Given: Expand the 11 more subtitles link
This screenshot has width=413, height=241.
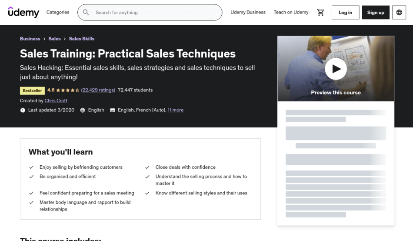Looking at the screenshot, I should pos(176,110).
